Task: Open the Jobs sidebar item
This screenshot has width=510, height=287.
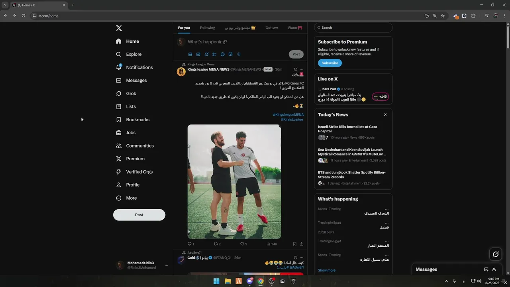Action: tap(126, 133)
